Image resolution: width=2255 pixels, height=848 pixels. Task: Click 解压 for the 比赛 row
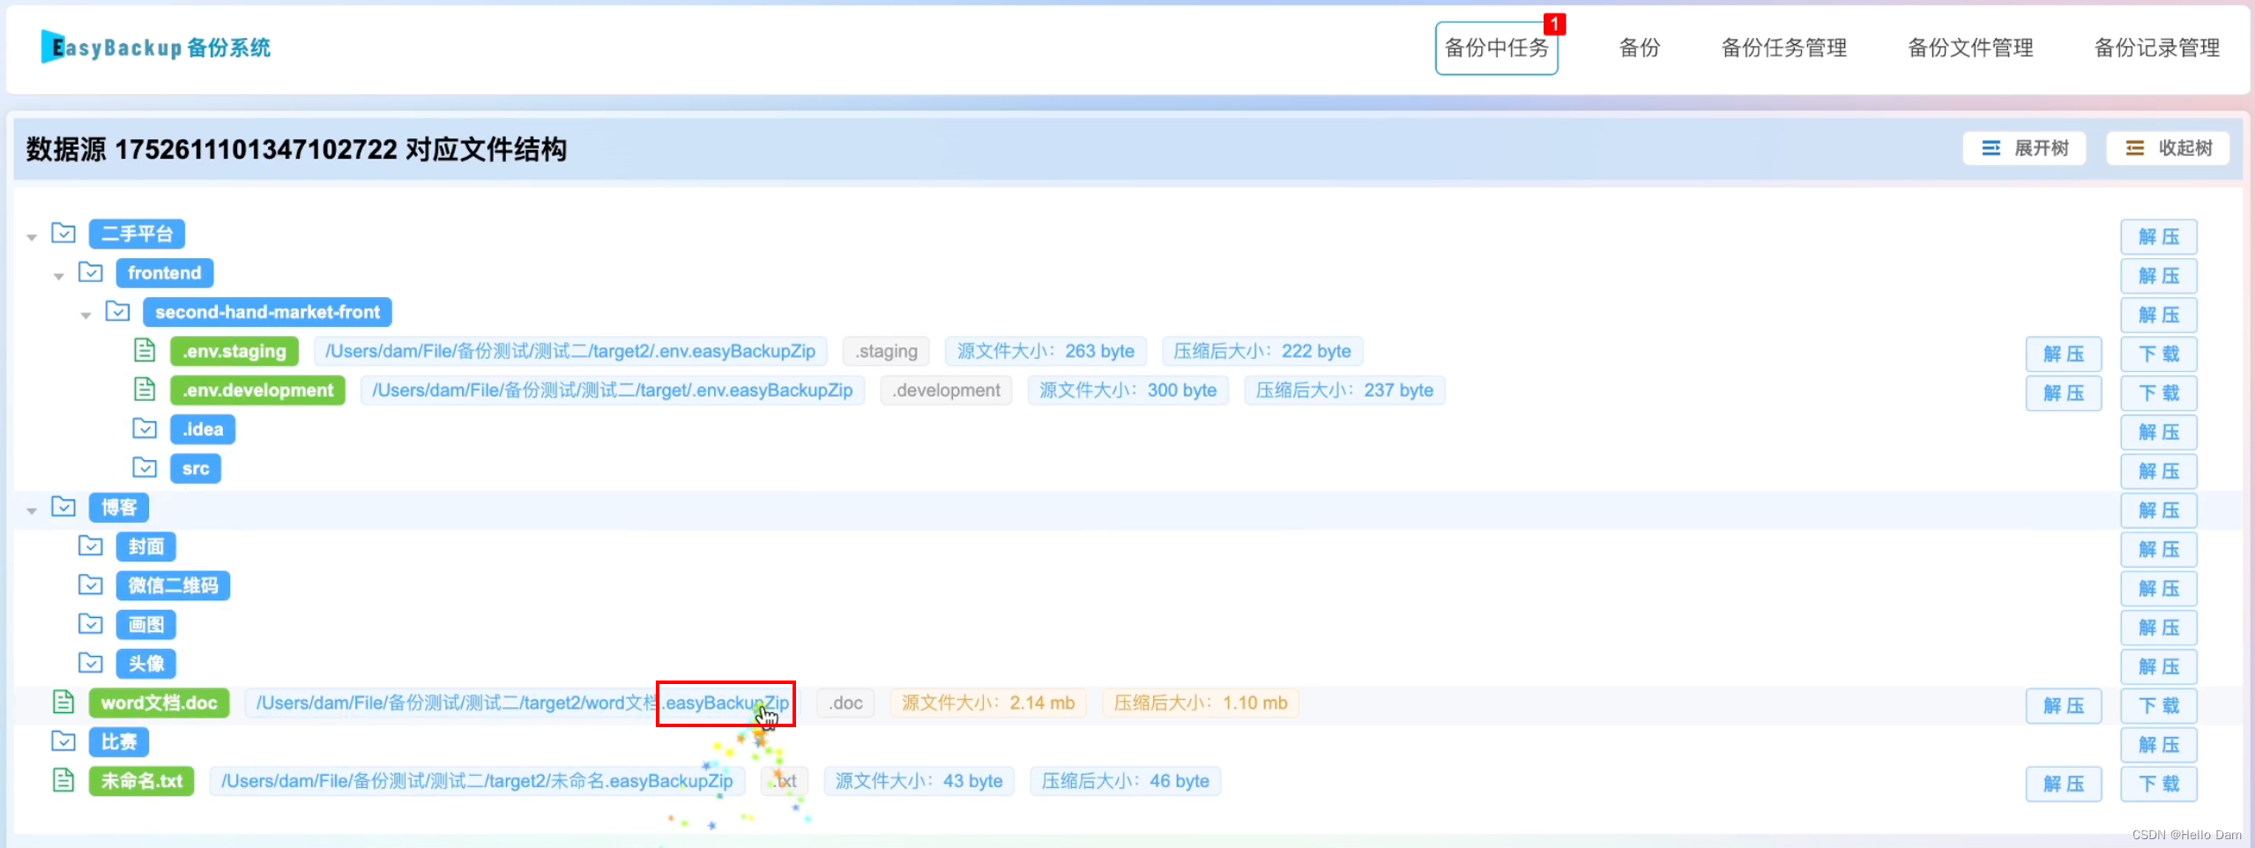[2159, 745]
